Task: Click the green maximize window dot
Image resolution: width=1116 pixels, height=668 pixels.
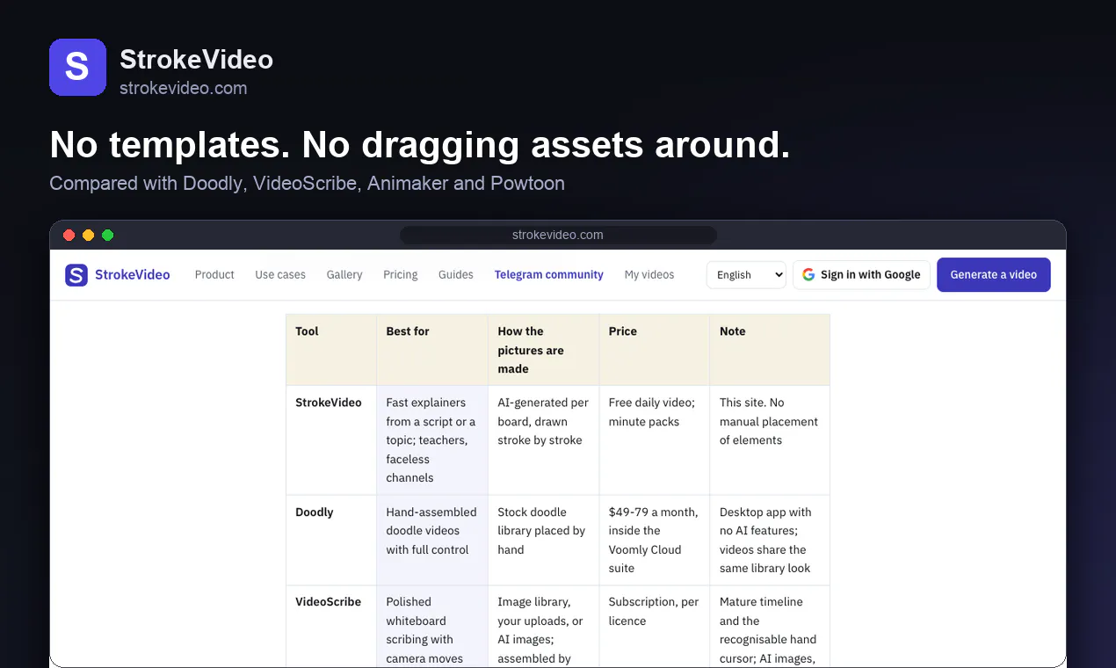Action: pos(108,235)
